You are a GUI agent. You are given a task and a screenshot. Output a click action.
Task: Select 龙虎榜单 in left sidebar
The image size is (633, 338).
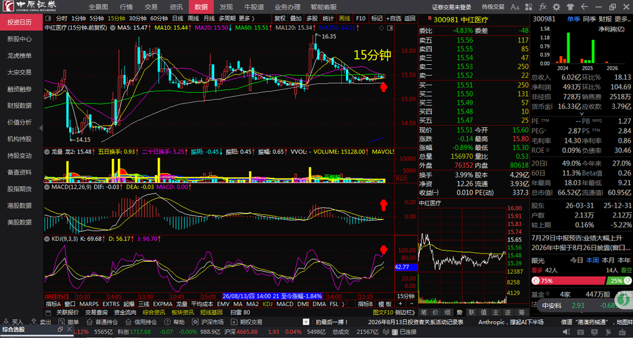pyautogui.click(x=20, y=55)
